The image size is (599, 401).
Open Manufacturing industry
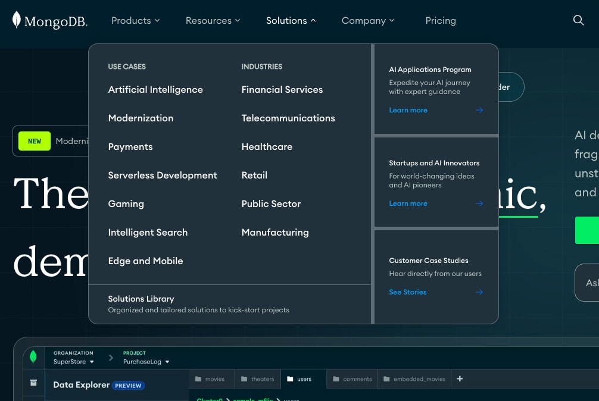[275, 233]
